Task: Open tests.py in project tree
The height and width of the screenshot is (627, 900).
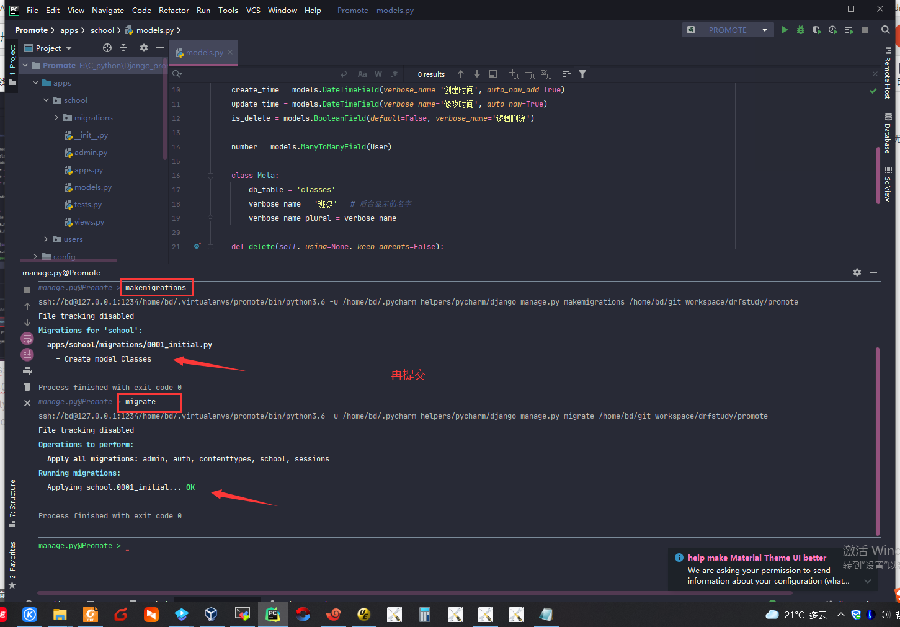Action: coord(83,204)
